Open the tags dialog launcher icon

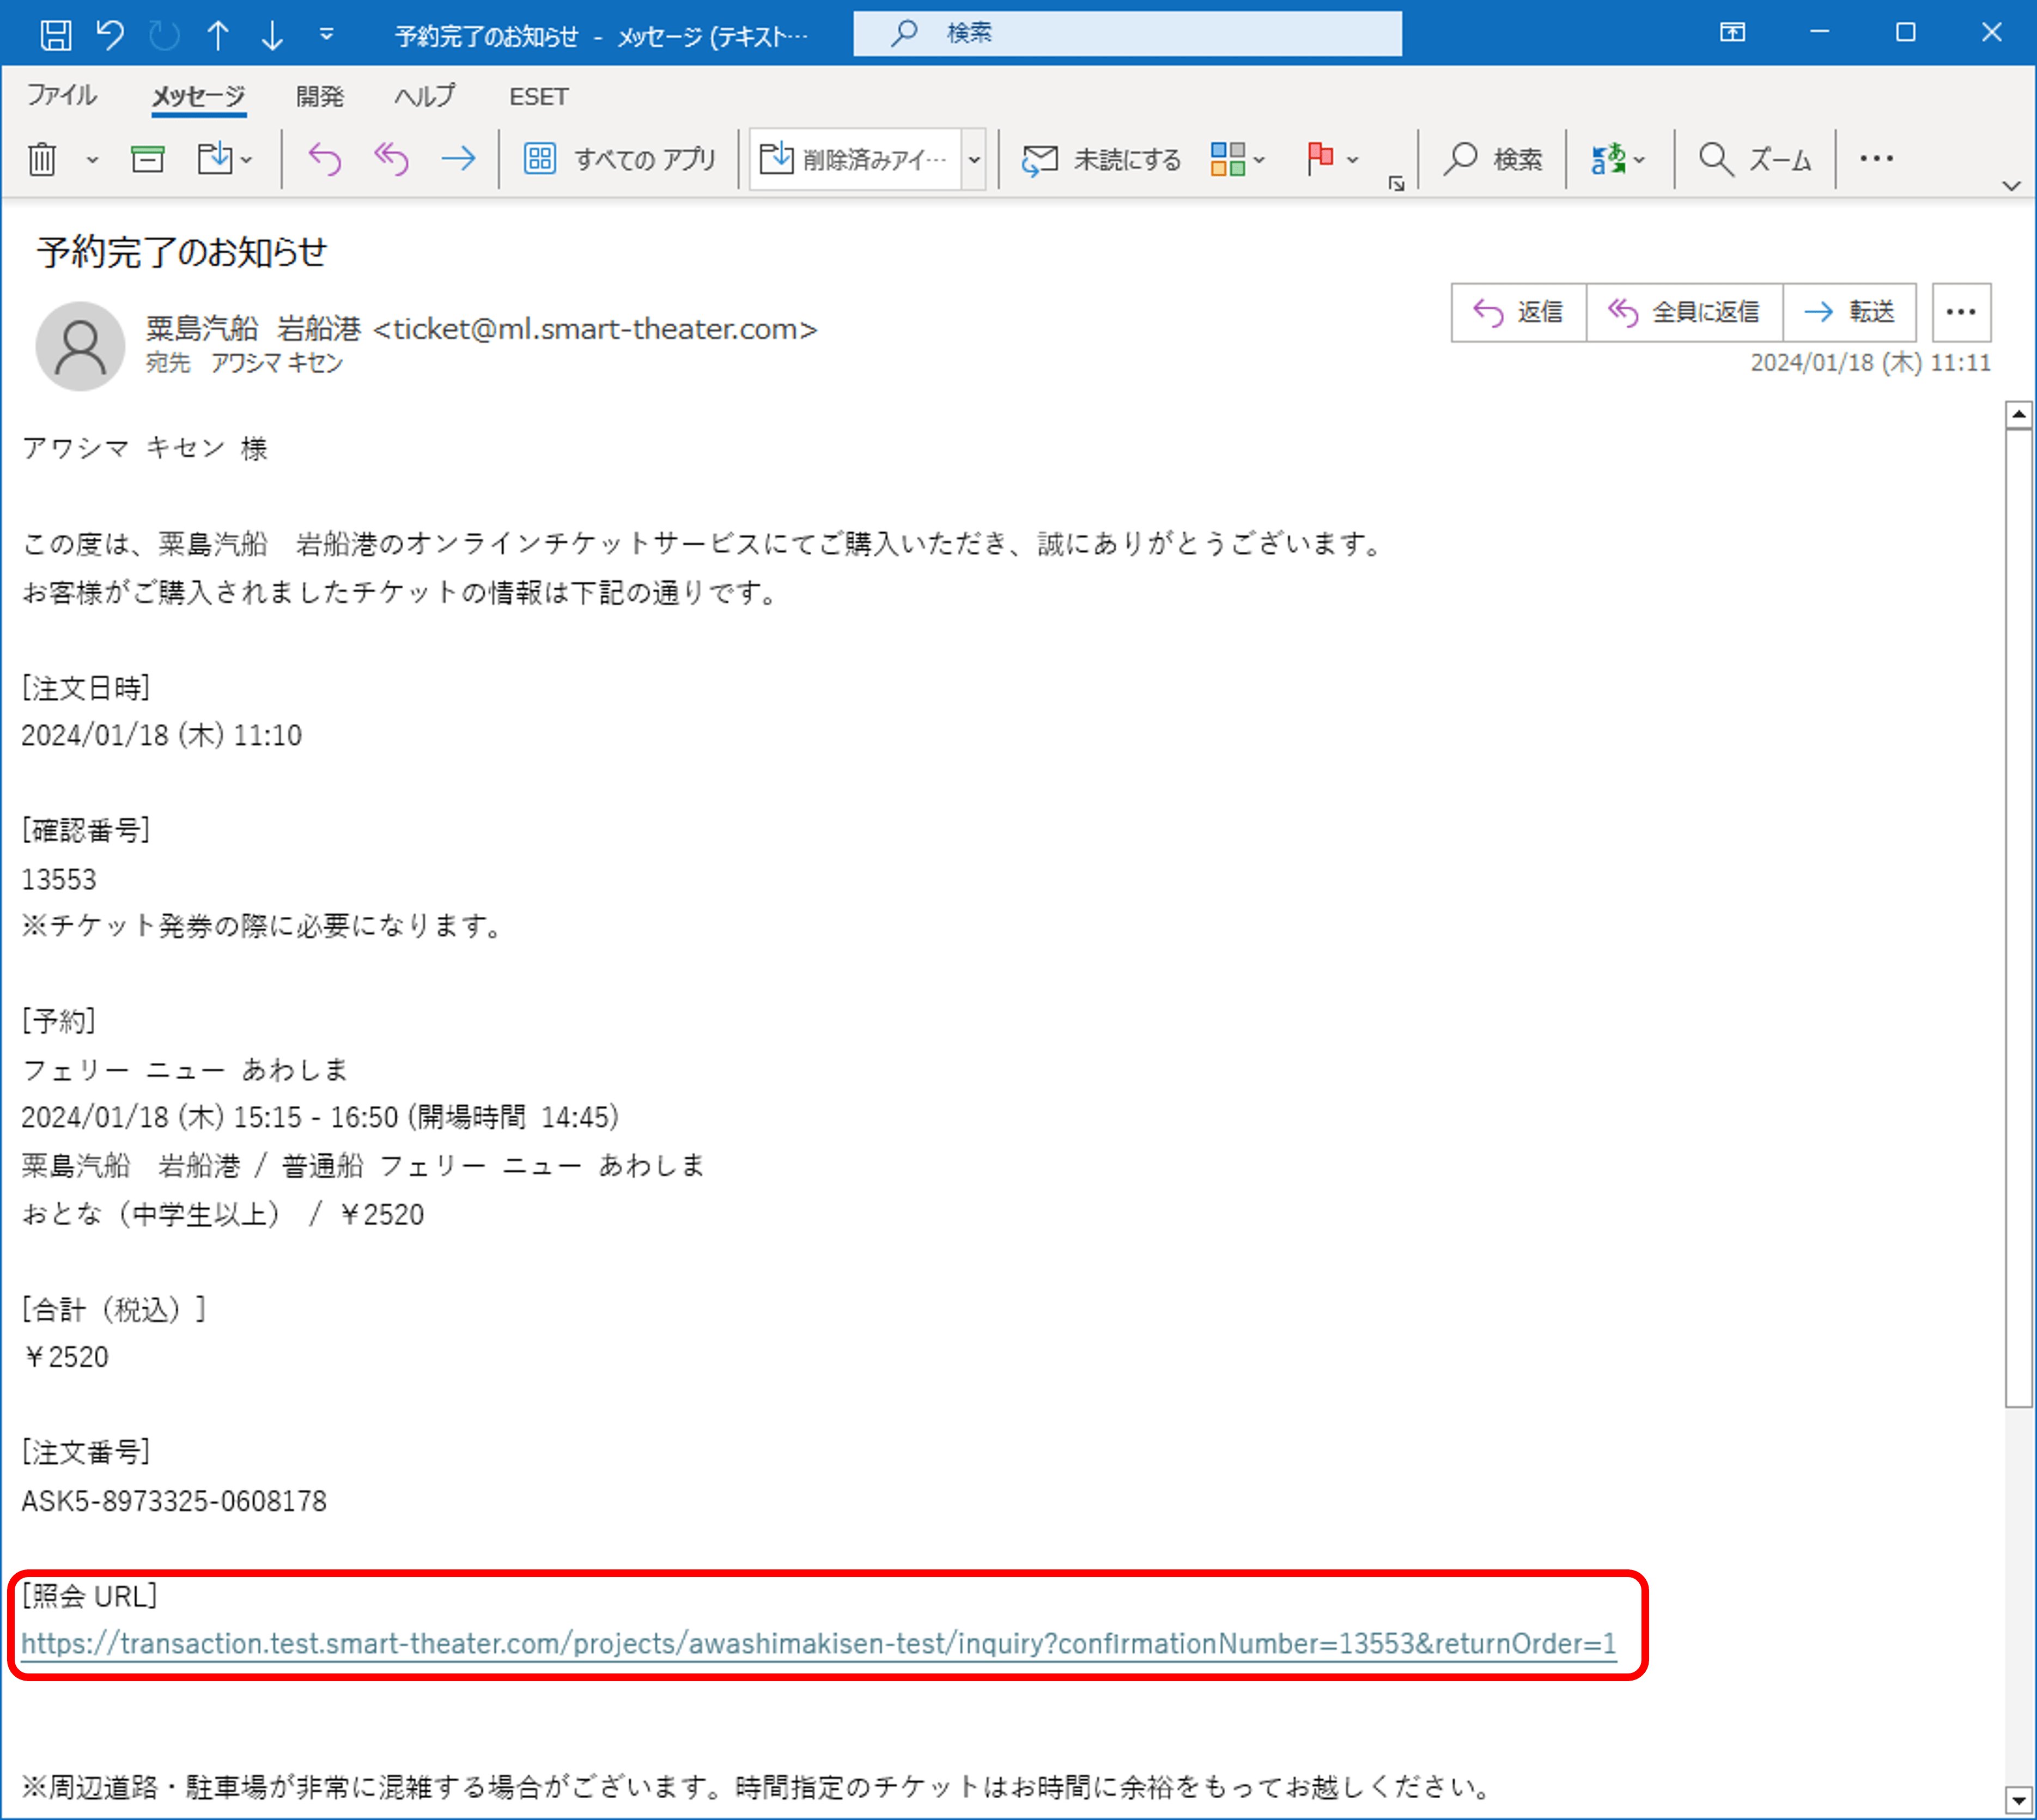[1397, 184]
